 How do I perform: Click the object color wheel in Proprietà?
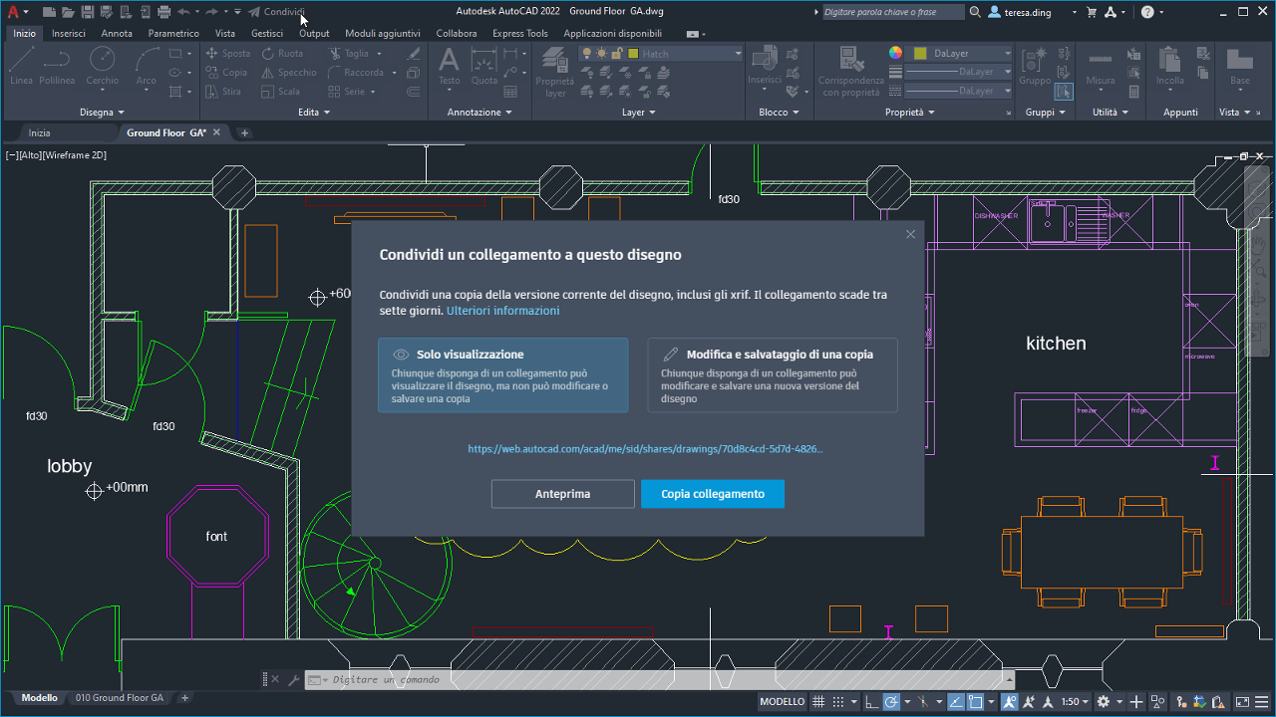coord(896,54)
